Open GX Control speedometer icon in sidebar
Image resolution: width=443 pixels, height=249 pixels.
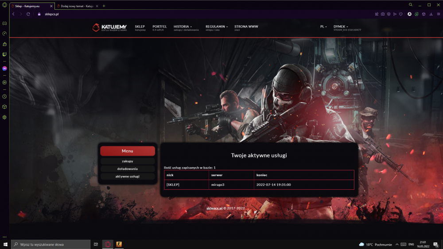coord(4,34)
